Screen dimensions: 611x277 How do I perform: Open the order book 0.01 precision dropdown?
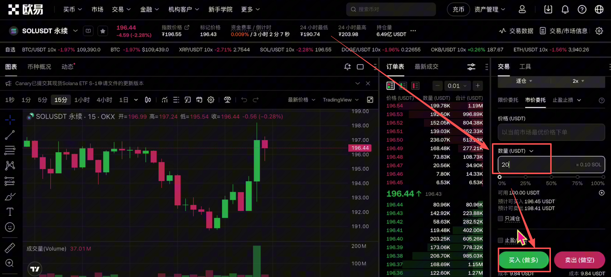(x=457, y=86)
